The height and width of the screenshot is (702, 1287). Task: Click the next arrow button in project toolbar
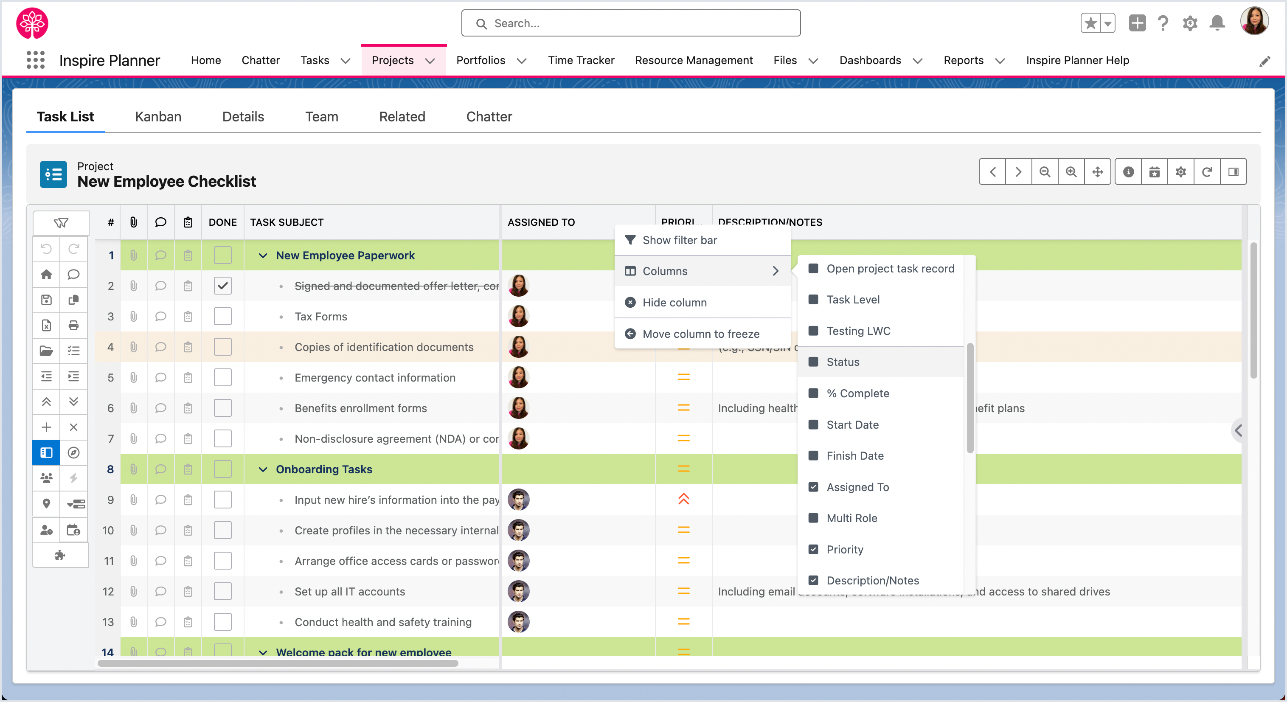1019,172
